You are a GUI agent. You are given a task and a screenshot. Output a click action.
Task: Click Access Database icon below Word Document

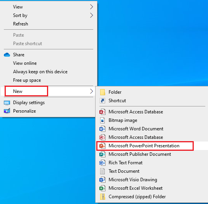pos(102,137)
